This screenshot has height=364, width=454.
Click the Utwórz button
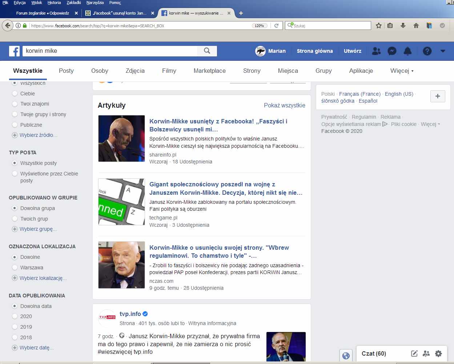(x=353, y=51)
